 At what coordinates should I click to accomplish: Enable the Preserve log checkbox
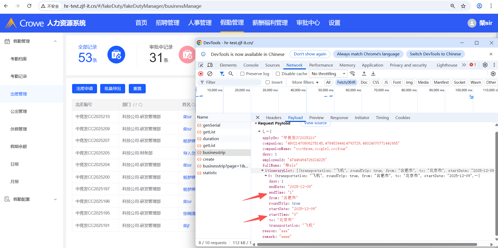[242, 74]
